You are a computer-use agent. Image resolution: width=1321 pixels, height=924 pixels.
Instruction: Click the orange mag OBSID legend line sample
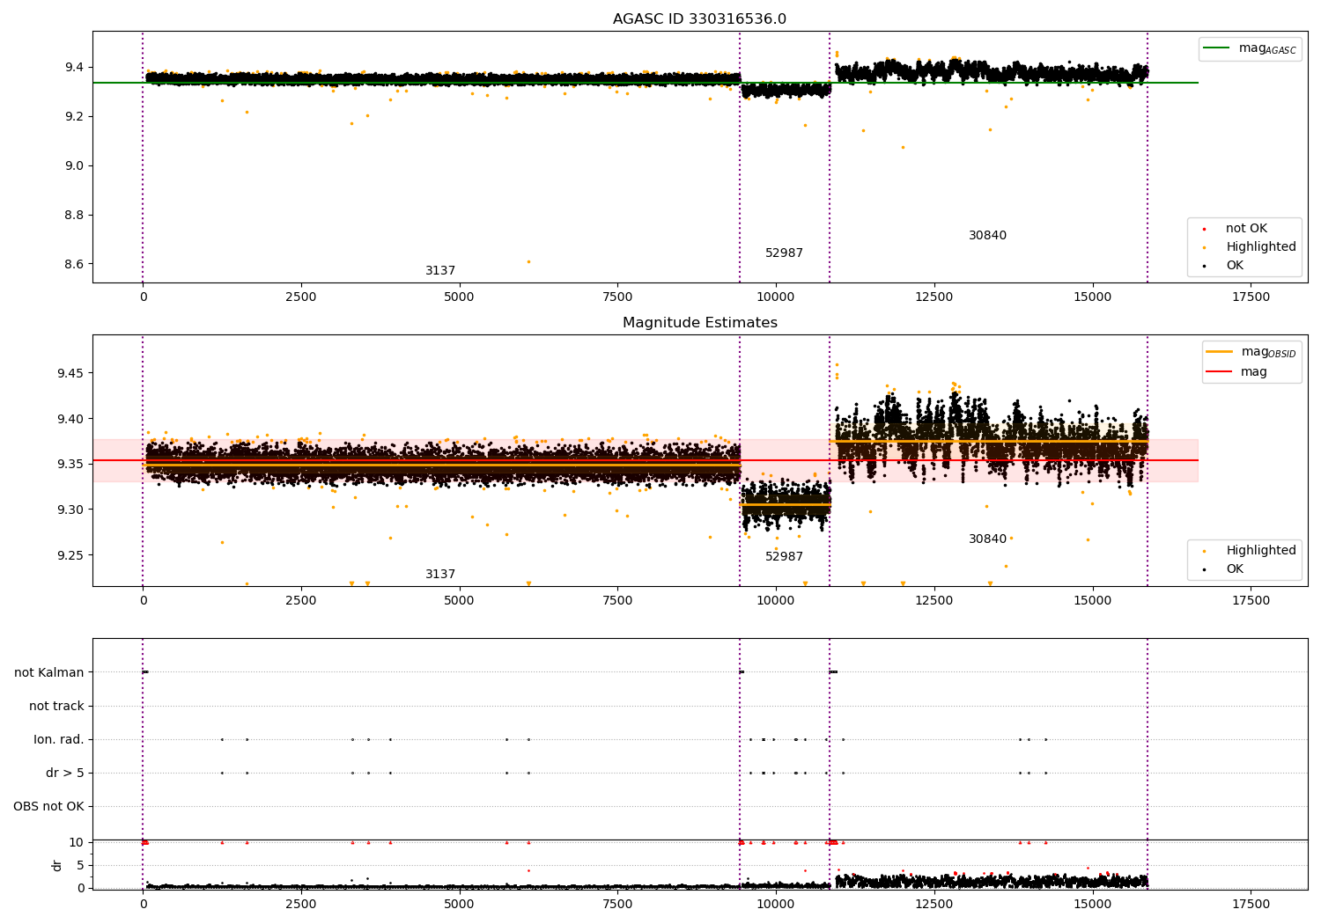pyautogui.click(x=1220, y=352)
